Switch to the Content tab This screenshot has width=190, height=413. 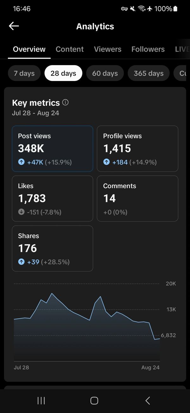70,49
